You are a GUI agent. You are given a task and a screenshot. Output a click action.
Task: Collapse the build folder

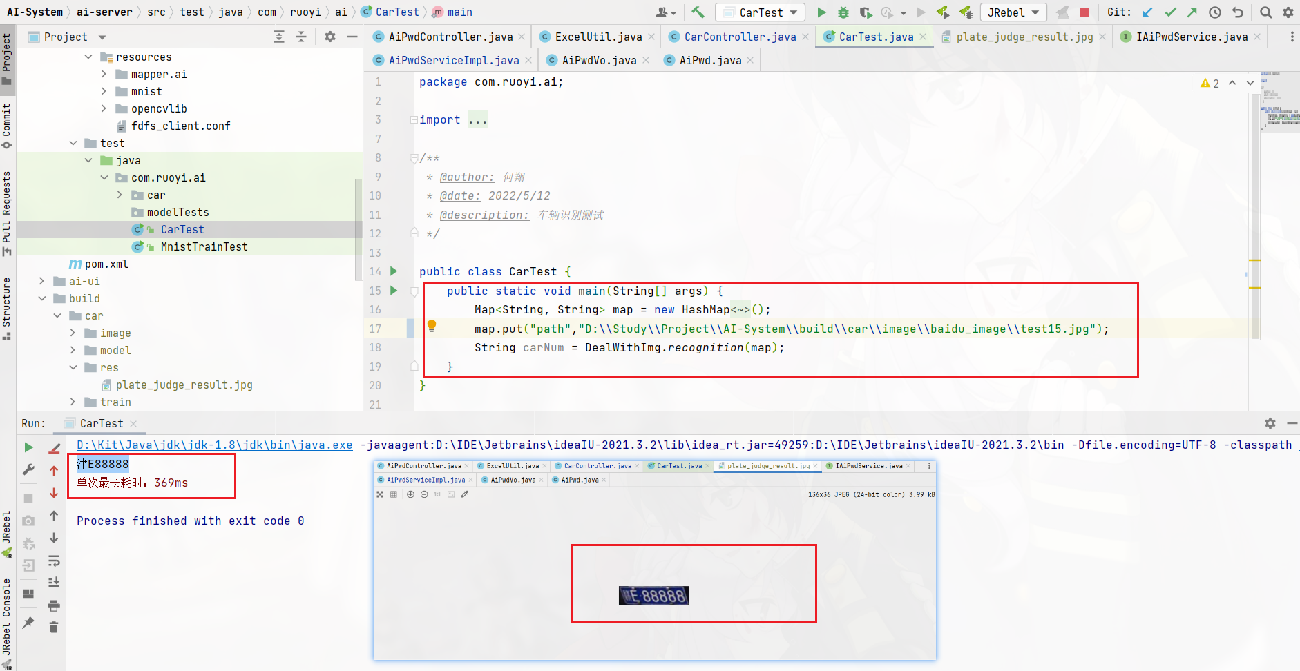point(42,298)
